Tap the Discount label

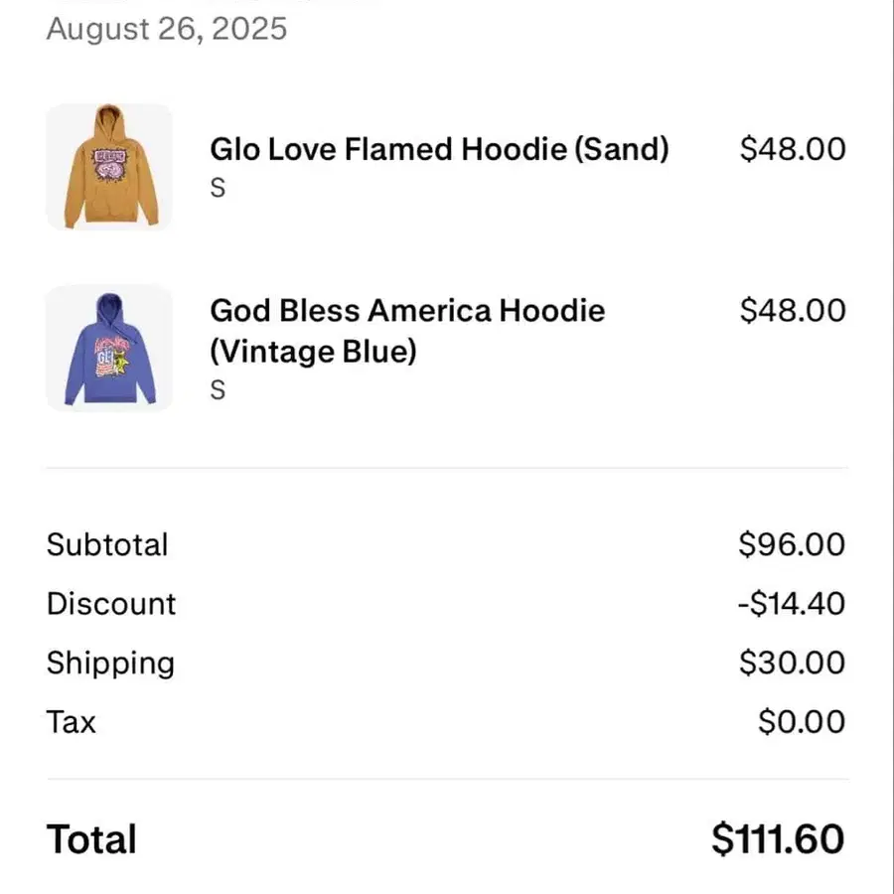pyautogui.click(x=110, y=604)
